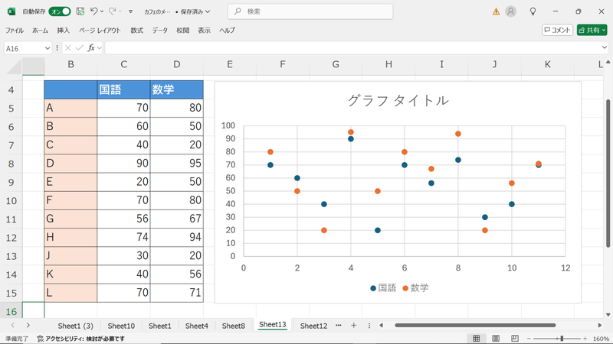
Task: Expand the Name Box dropdown showing A16
Action: tap(48, 48)
